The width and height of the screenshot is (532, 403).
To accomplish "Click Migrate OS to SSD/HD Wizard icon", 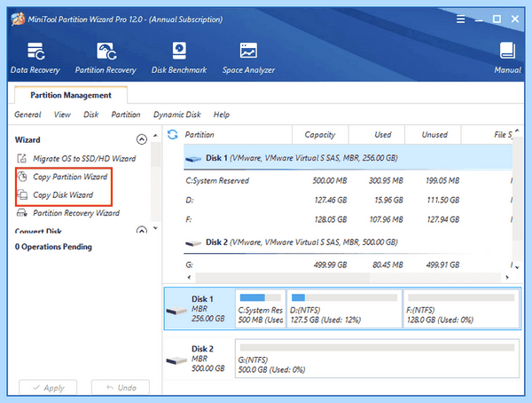I will point(21,158).
